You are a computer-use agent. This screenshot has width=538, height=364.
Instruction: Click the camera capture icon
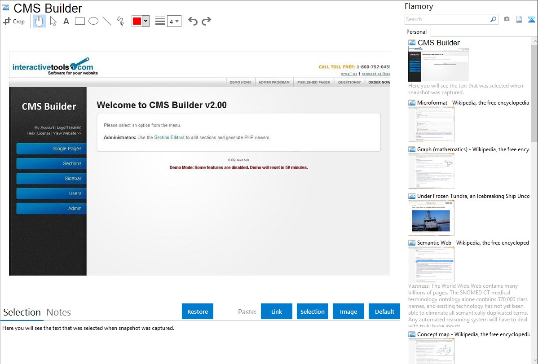click(x=507, y=19)
